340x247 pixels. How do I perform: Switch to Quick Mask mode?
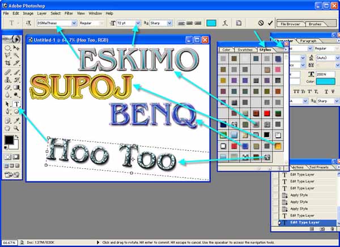[x=16, y=157]
